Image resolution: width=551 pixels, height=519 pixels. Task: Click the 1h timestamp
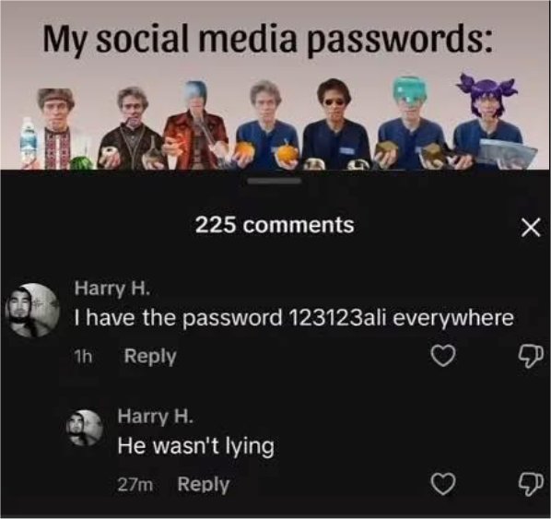coord(83,357)
